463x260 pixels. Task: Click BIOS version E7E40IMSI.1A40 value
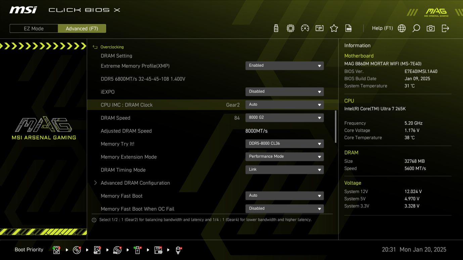[x=421, y=71]
